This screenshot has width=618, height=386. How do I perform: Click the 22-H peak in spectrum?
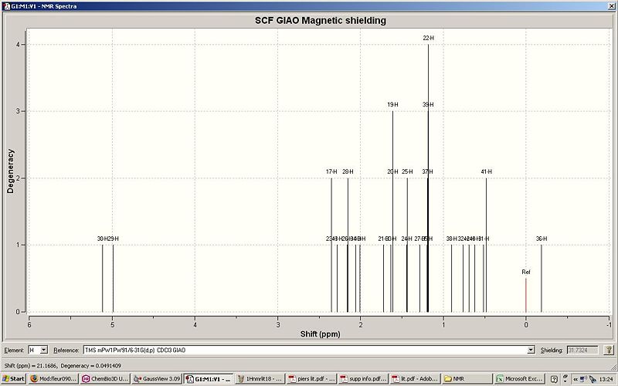click(x=429, y=178)
